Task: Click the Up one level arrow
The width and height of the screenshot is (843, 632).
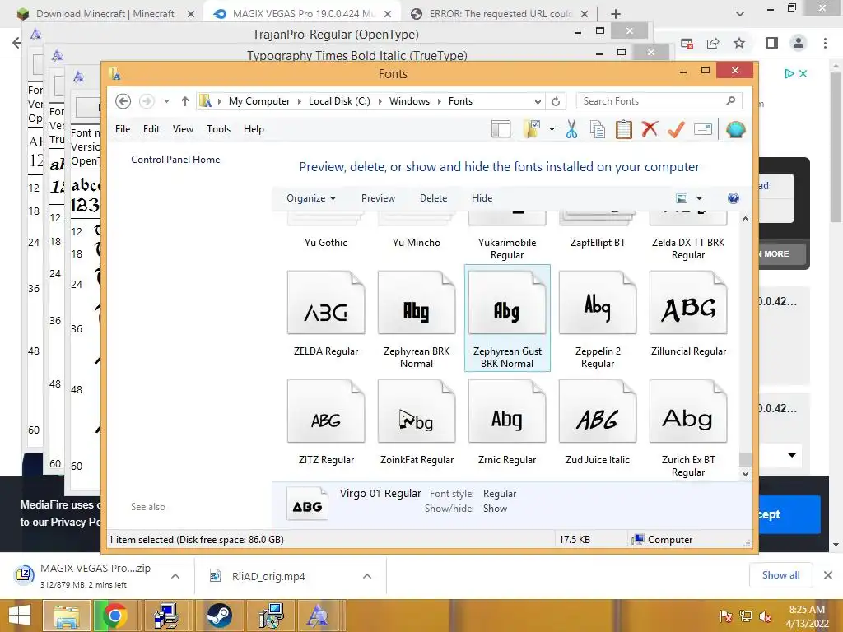Action: tap(185, 101)
